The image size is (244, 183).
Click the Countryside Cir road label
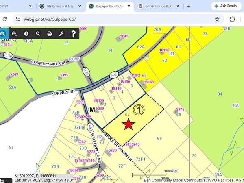pyautogui.click(x=48, y=63)
